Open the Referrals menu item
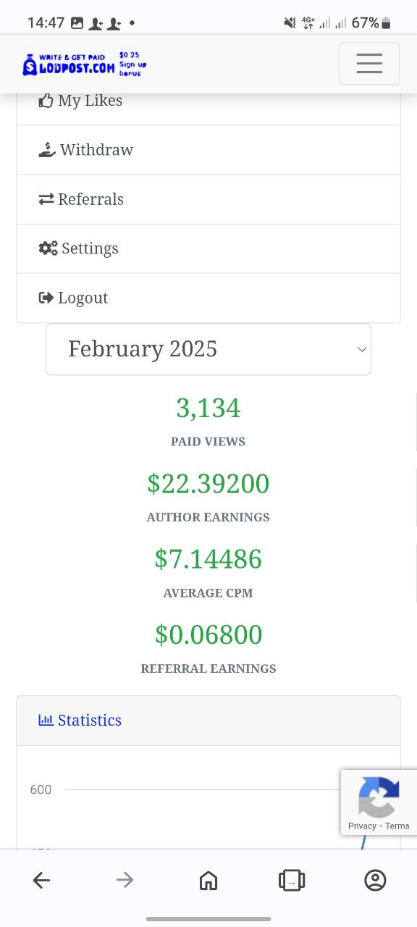 (x=208, y=199)
